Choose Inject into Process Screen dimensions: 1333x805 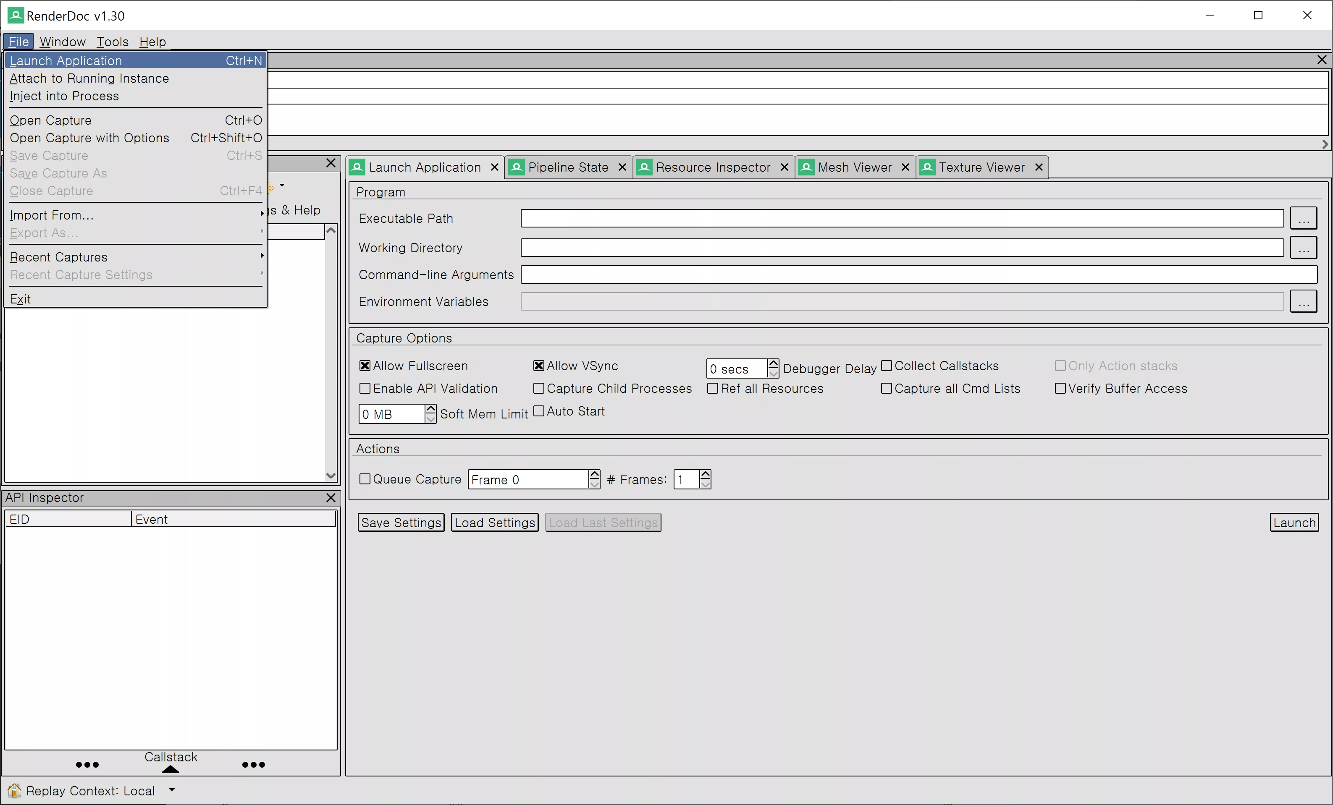135,96
